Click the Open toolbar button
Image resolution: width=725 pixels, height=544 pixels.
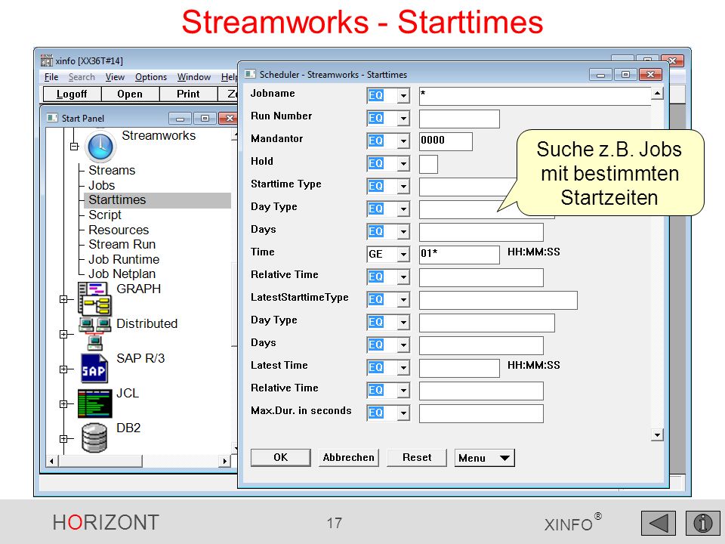coord(130,94)
